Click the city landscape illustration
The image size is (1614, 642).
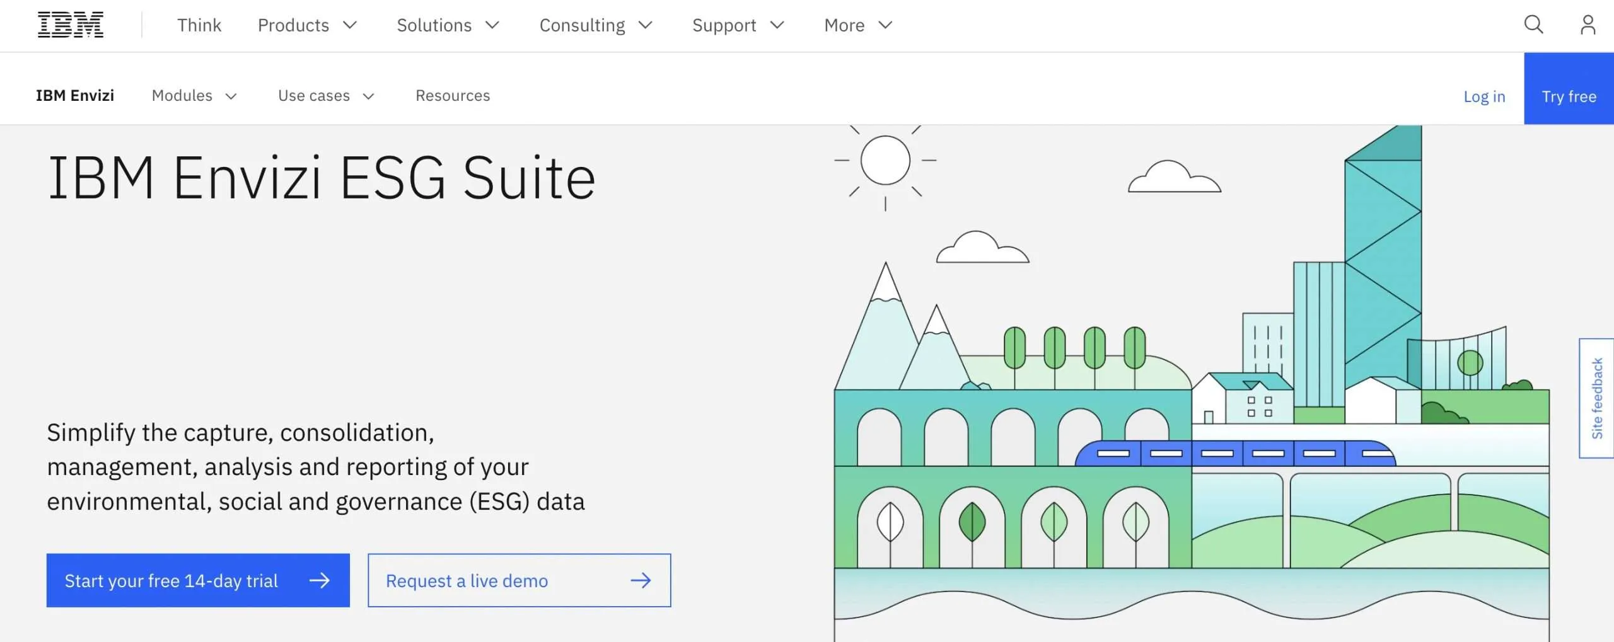1192,383
